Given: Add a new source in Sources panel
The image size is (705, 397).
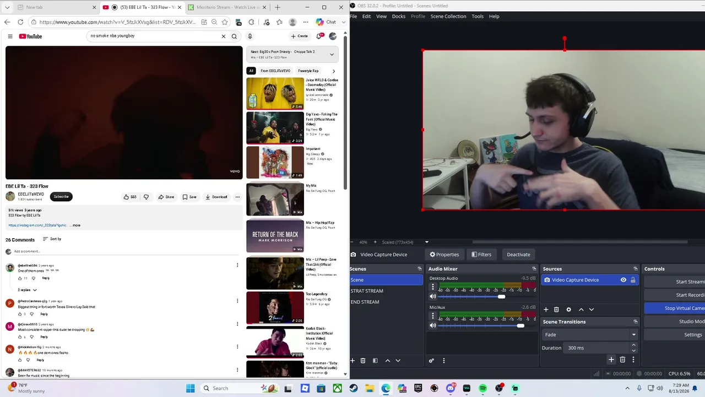Looking at the screenshot, I should (x=546, y=310).
